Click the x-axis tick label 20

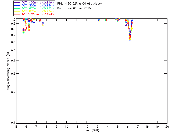click(x=167, y=127)
